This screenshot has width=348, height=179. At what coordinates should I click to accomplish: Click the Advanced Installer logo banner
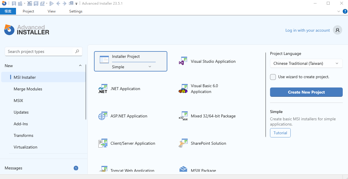click(27, 30)
